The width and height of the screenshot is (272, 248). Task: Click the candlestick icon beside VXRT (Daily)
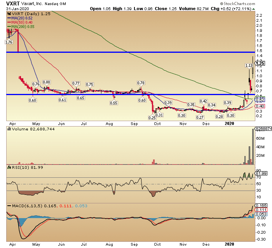pyautogui.click(x=9, y=14)
